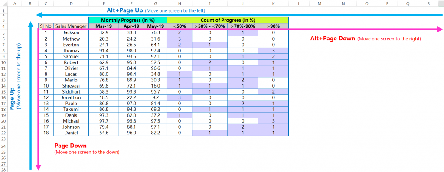Click the >90% column heading
This screenshot has height=172, width=444.
point(273,26)
